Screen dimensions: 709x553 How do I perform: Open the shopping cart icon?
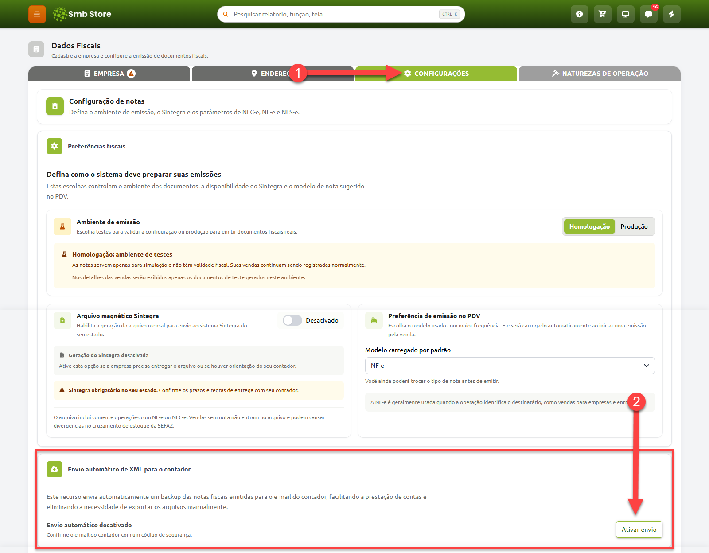point(602,14)
